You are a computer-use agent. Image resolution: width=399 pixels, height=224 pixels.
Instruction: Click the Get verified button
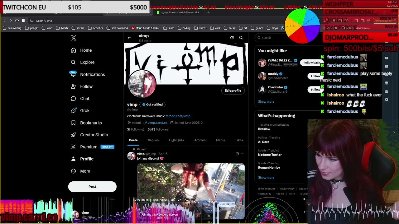[152, 105]
